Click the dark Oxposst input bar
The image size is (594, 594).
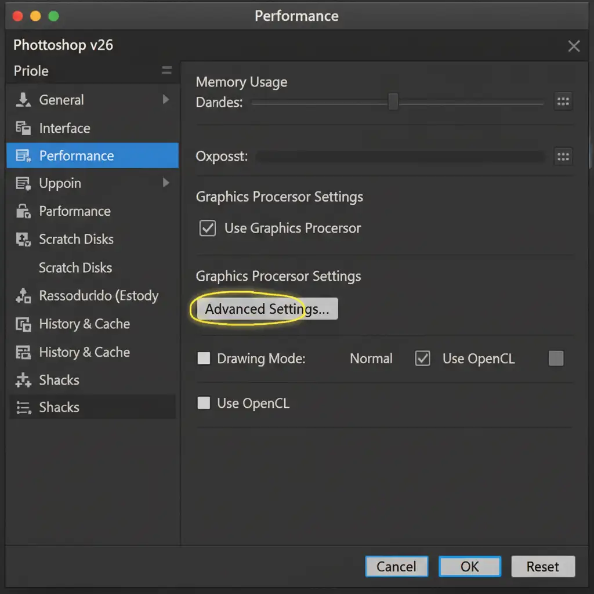click(400, 157)
